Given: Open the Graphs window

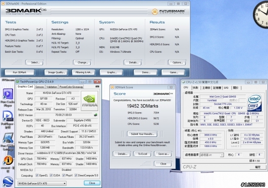Looking at the screenshot, I should pos(112,72).
